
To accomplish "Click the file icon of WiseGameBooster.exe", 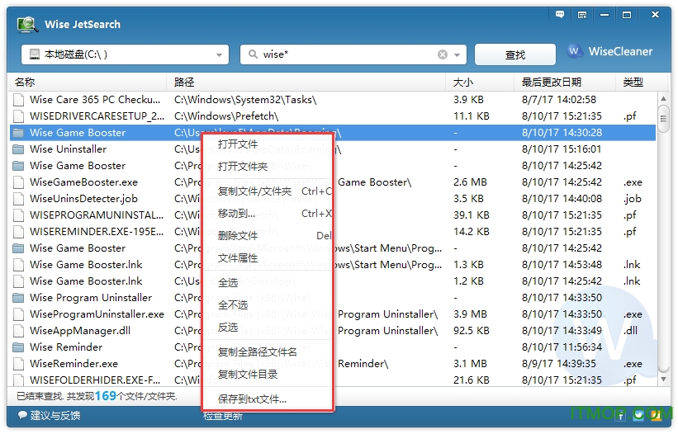I will pyautogui.click(x=18, y=182).
